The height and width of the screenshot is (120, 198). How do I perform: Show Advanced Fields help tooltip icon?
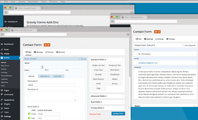106,96
